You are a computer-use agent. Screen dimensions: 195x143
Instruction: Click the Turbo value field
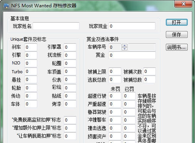[x=31, y=71]
